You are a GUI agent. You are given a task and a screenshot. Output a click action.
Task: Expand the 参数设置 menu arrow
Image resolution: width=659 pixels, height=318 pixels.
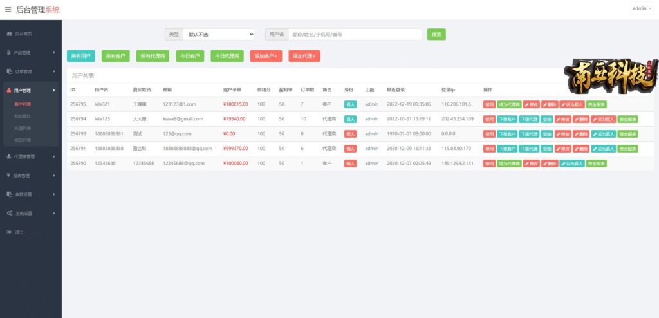tap(54, 194)
